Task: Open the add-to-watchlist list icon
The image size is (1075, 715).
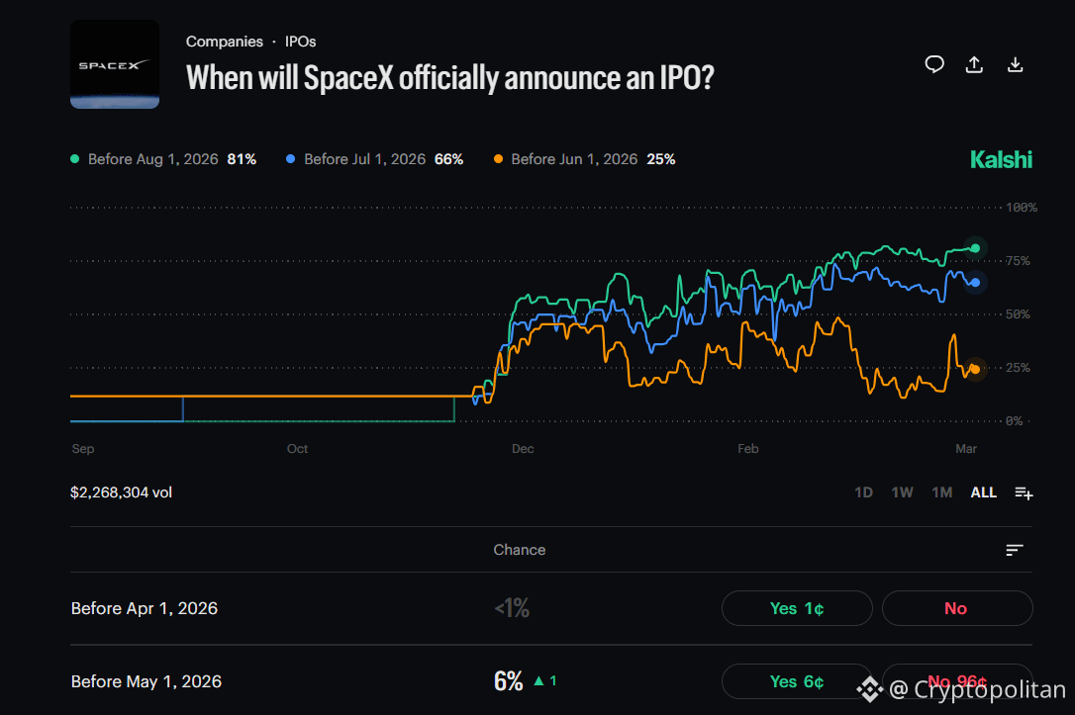Action: click(x=1024, y=492)
